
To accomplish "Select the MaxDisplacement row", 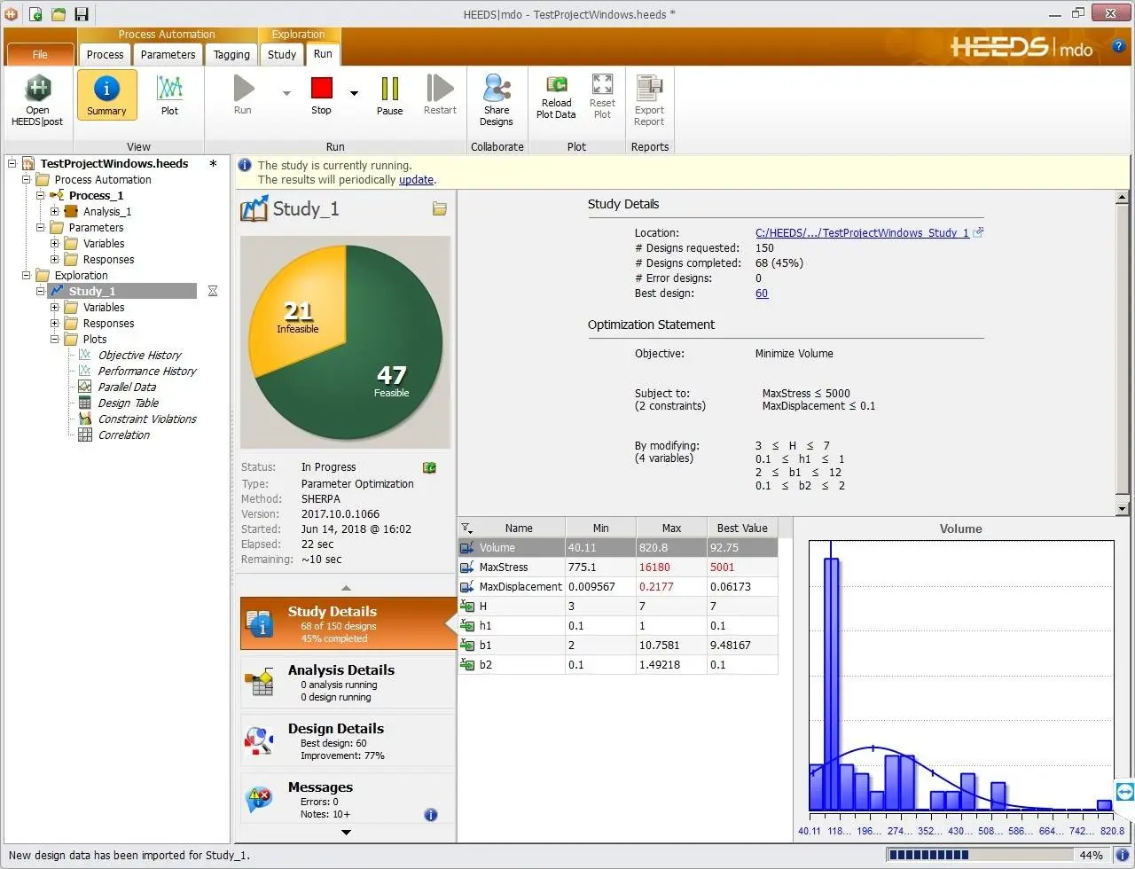I will tap(618, 587).
